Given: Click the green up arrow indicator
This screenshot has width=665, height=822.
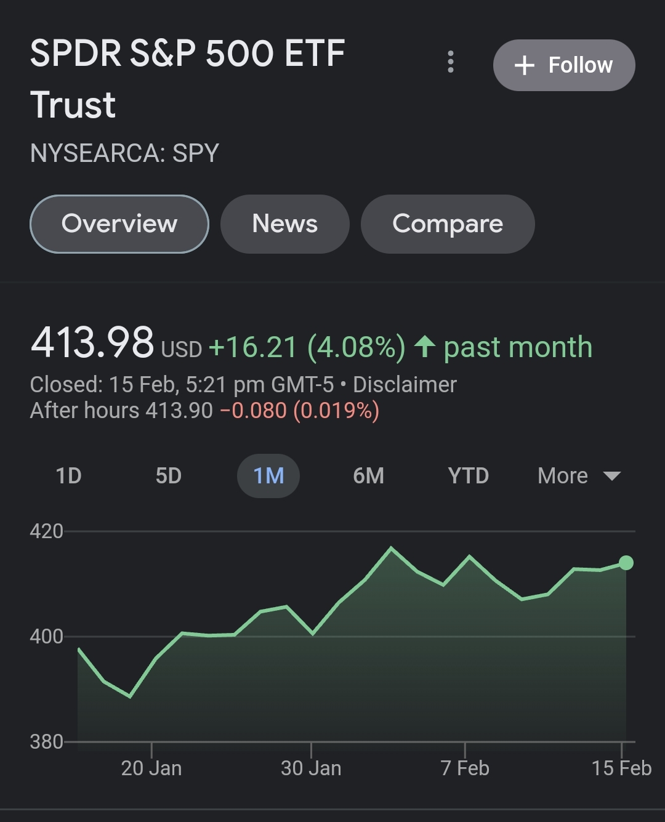Looking at the screenshot, I should [425, 347].
